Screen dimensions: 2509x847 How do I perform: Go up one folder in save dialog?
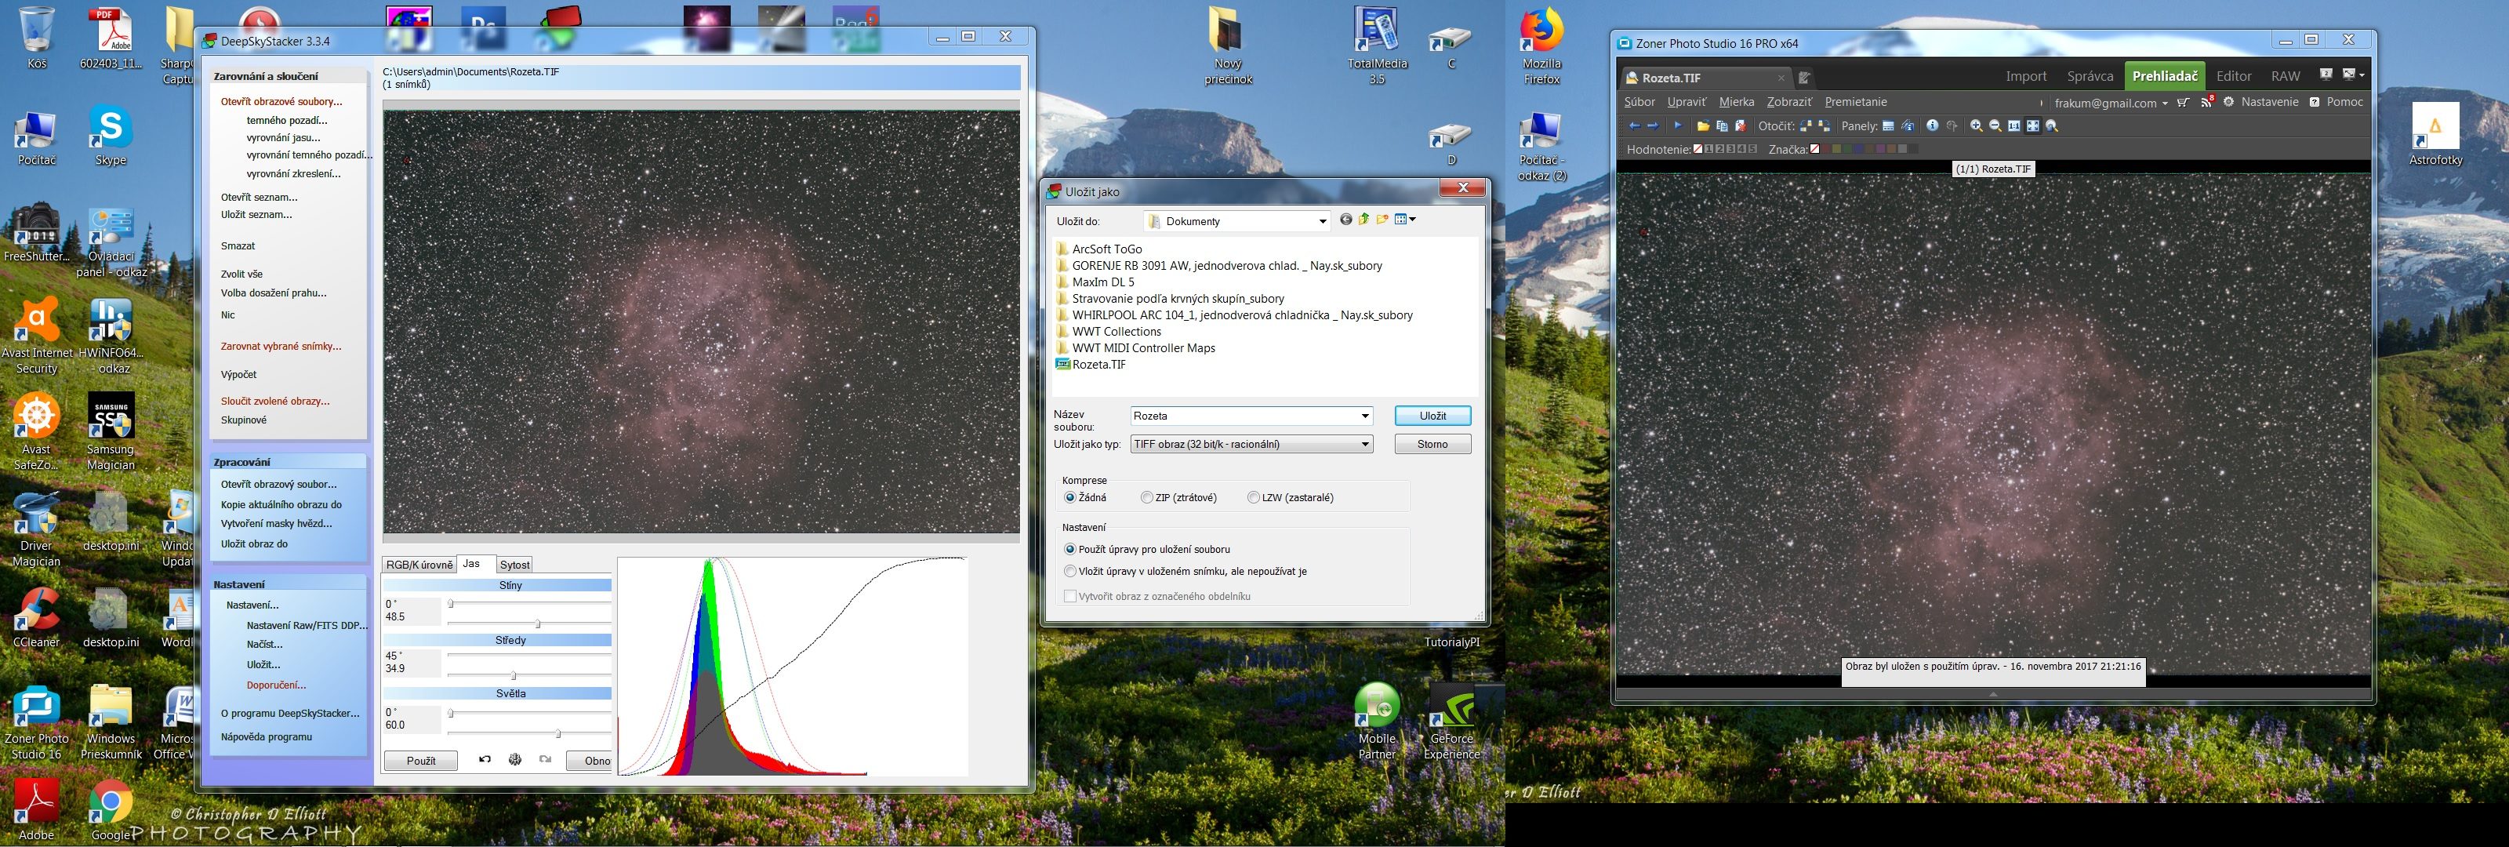pyautogui.click(x=1363, y=220)
